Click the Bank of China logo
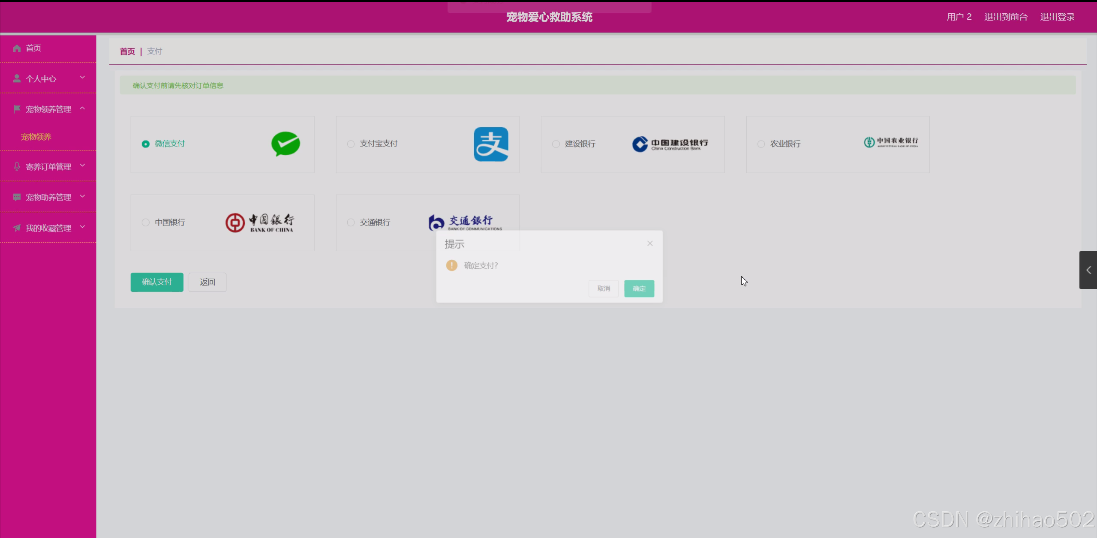 260,222
